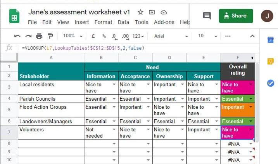
Task: Format as currency with pound button
Action: (93, 36)
